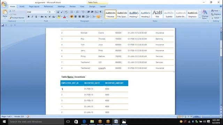Viewport: 223px width, 125px height.
Task: Click Replace in Editing group
Action: (x=216, y=14)
